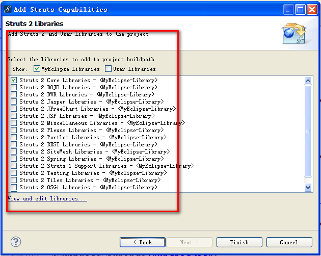
Task: Minimize the Add Struts Capabilities dialog
Action: [288, 10]
